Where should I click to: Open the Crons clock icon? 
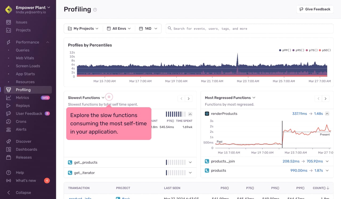pos(9,122)
